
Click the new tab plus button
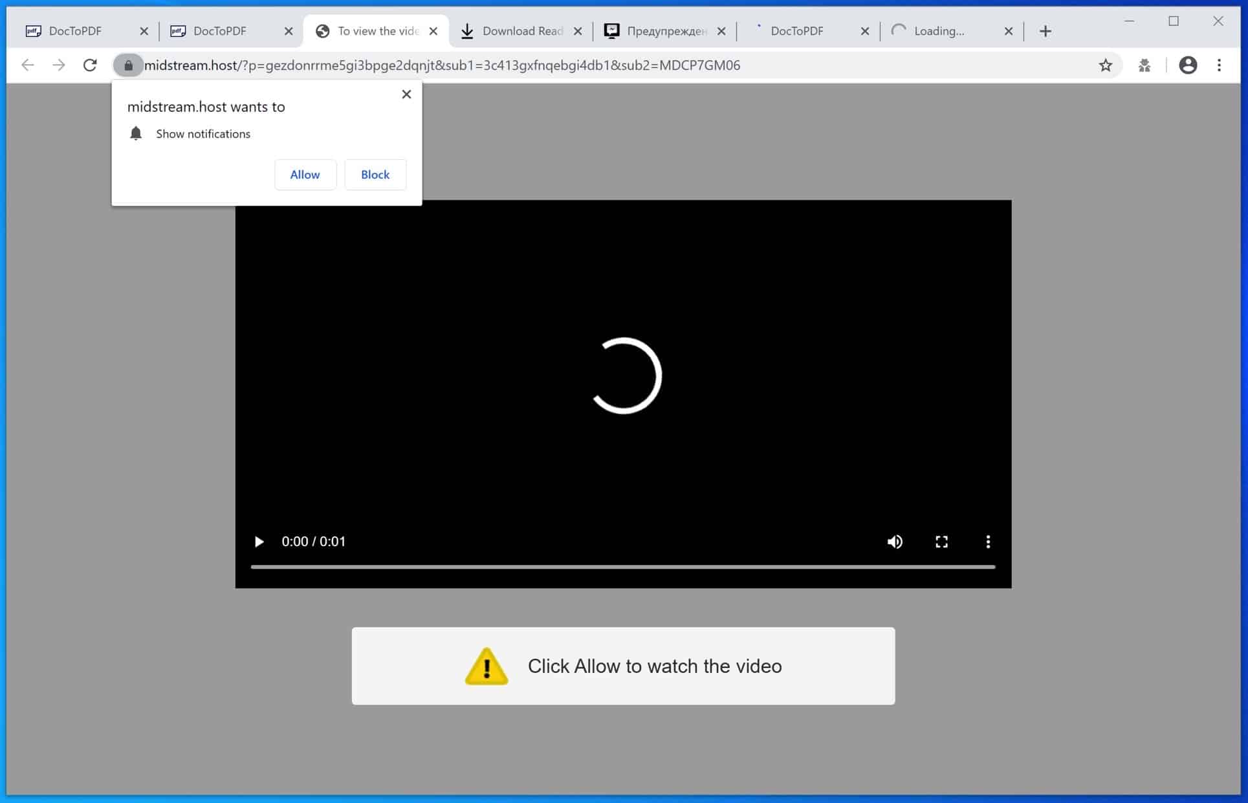click(x=1046, y=30)
